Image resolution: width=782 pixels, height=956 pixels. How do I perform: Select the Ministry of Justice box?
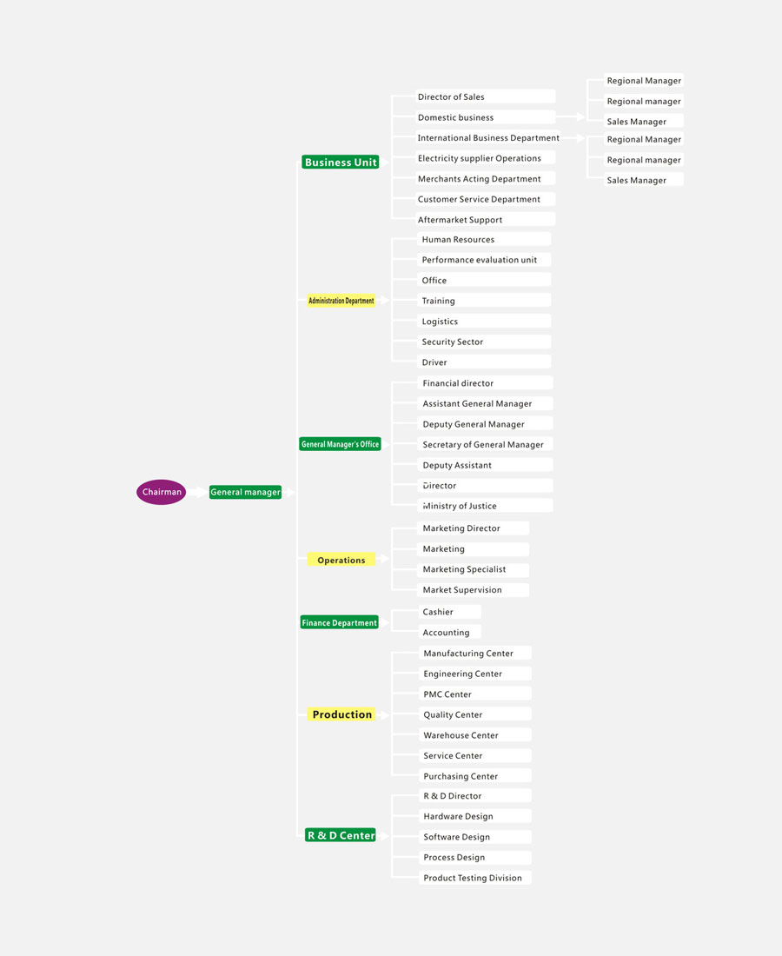486,505
